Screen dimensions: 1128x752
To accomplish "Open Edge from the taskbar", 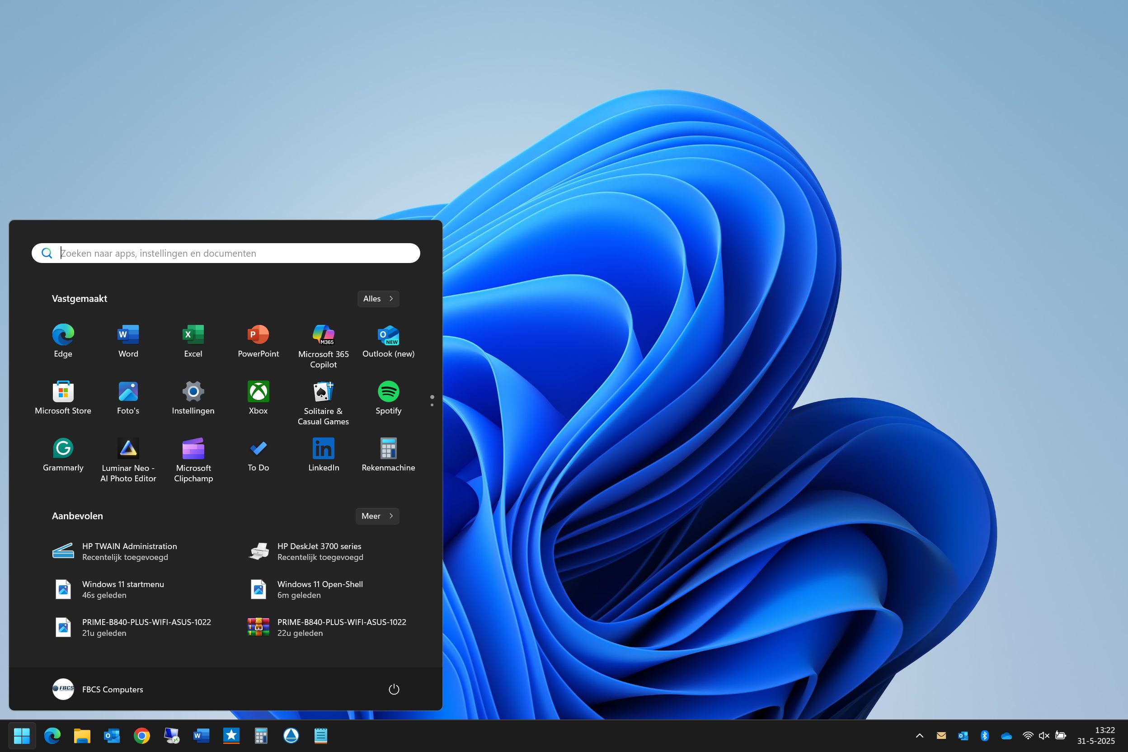I will click(x=52, y=735).
